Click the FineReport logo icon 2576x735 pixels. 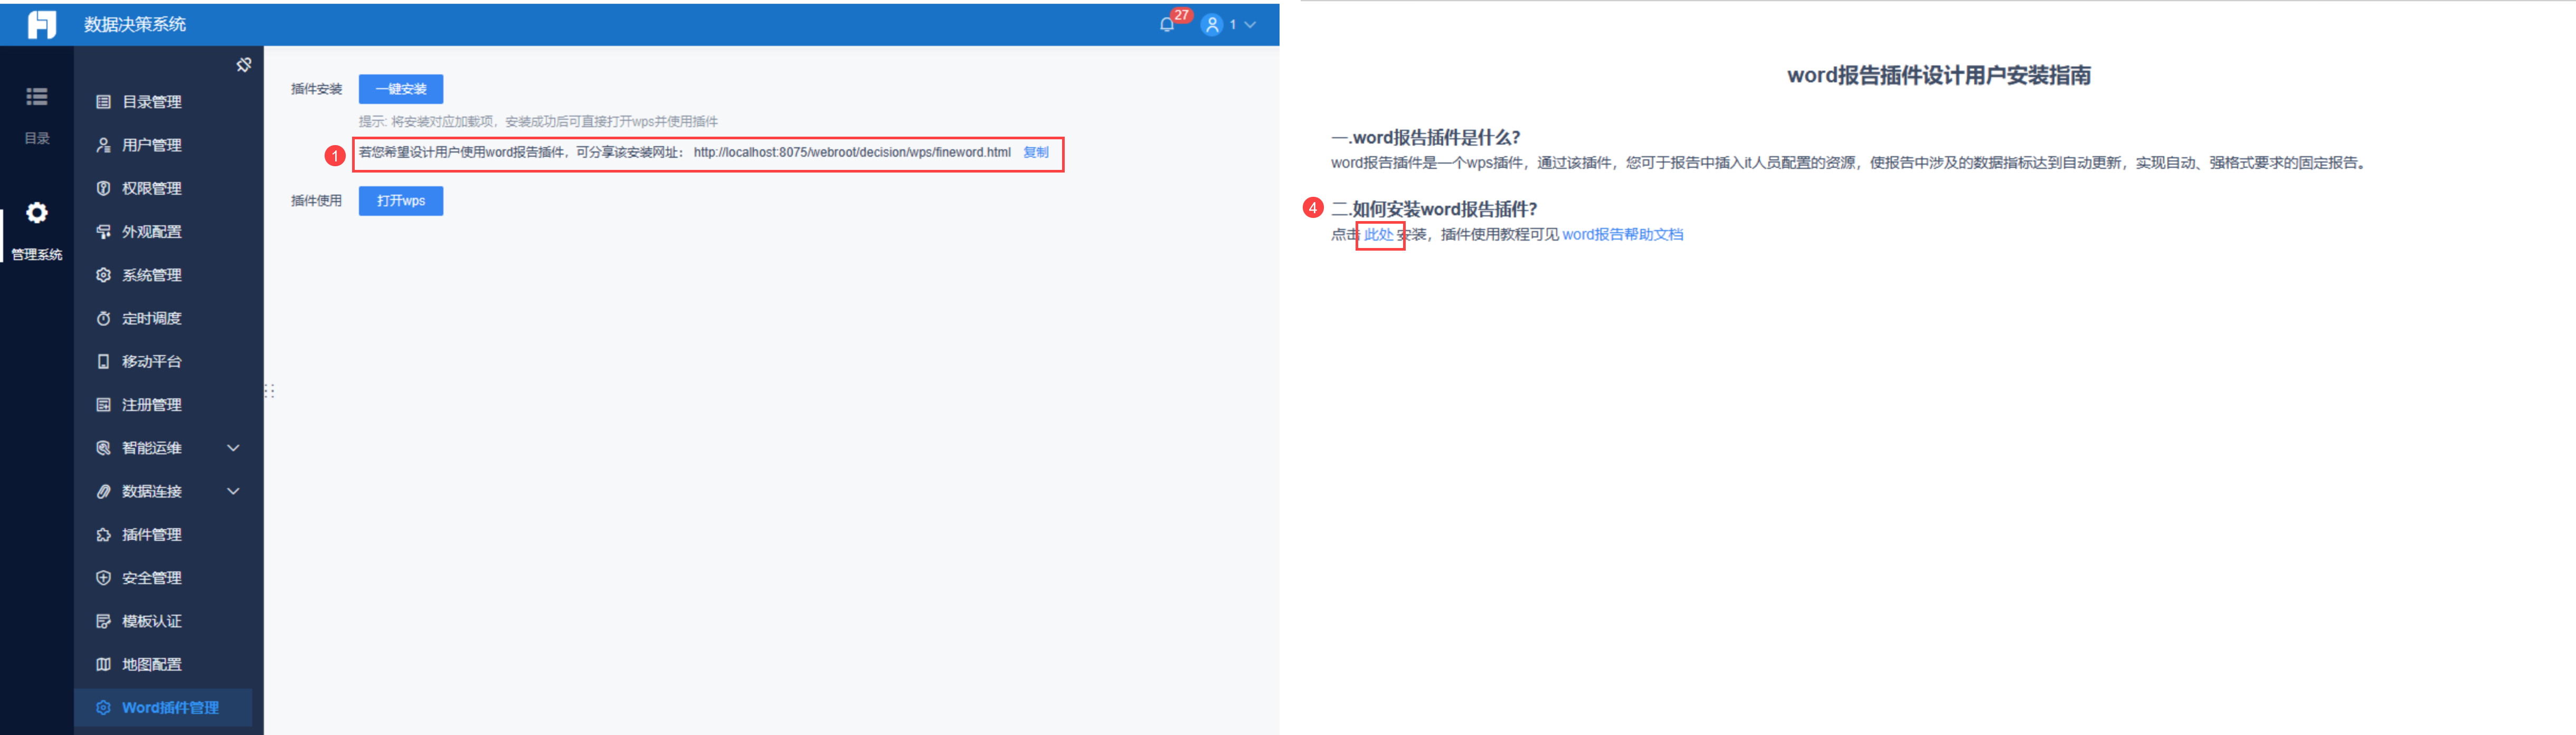click(41, 24)
